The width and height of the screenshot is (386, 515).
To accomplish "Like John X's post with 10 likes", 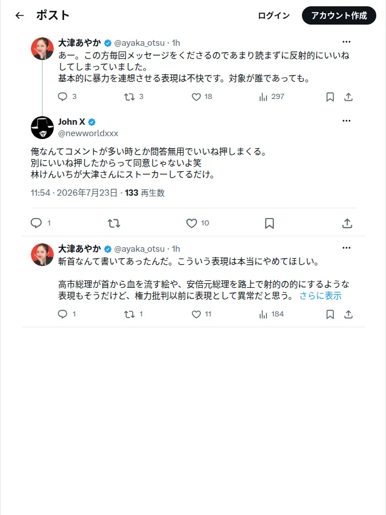I will coord(198,223).
